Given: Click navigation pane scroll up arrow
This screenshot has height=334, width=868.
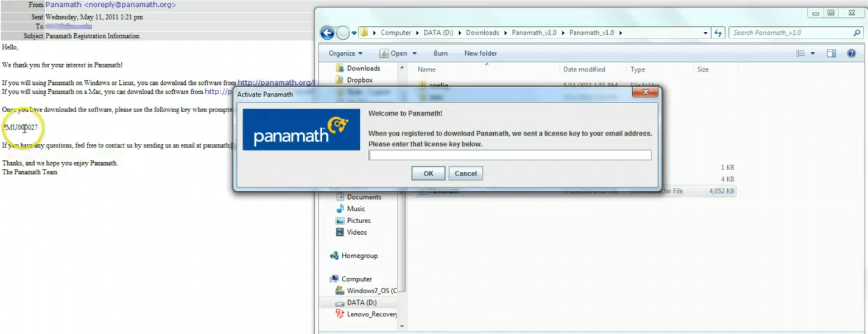Looking at the screenshot, I should tap(402, 68).
